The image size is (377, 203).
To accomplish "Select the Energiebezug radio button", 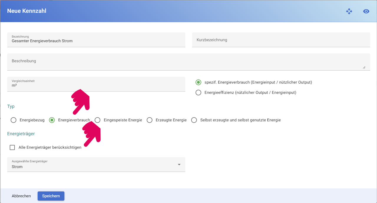I will point(14,120).
